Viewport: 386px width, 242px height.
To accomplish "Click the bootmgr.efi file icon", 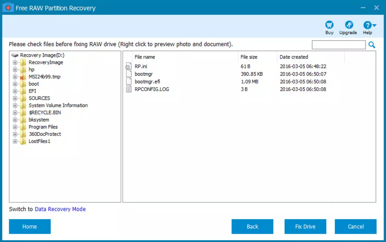I will tap(129, 81).
